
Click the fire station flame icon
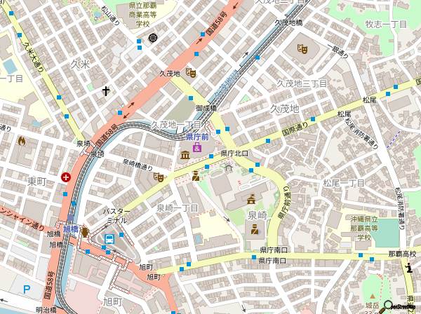point(22,141)
